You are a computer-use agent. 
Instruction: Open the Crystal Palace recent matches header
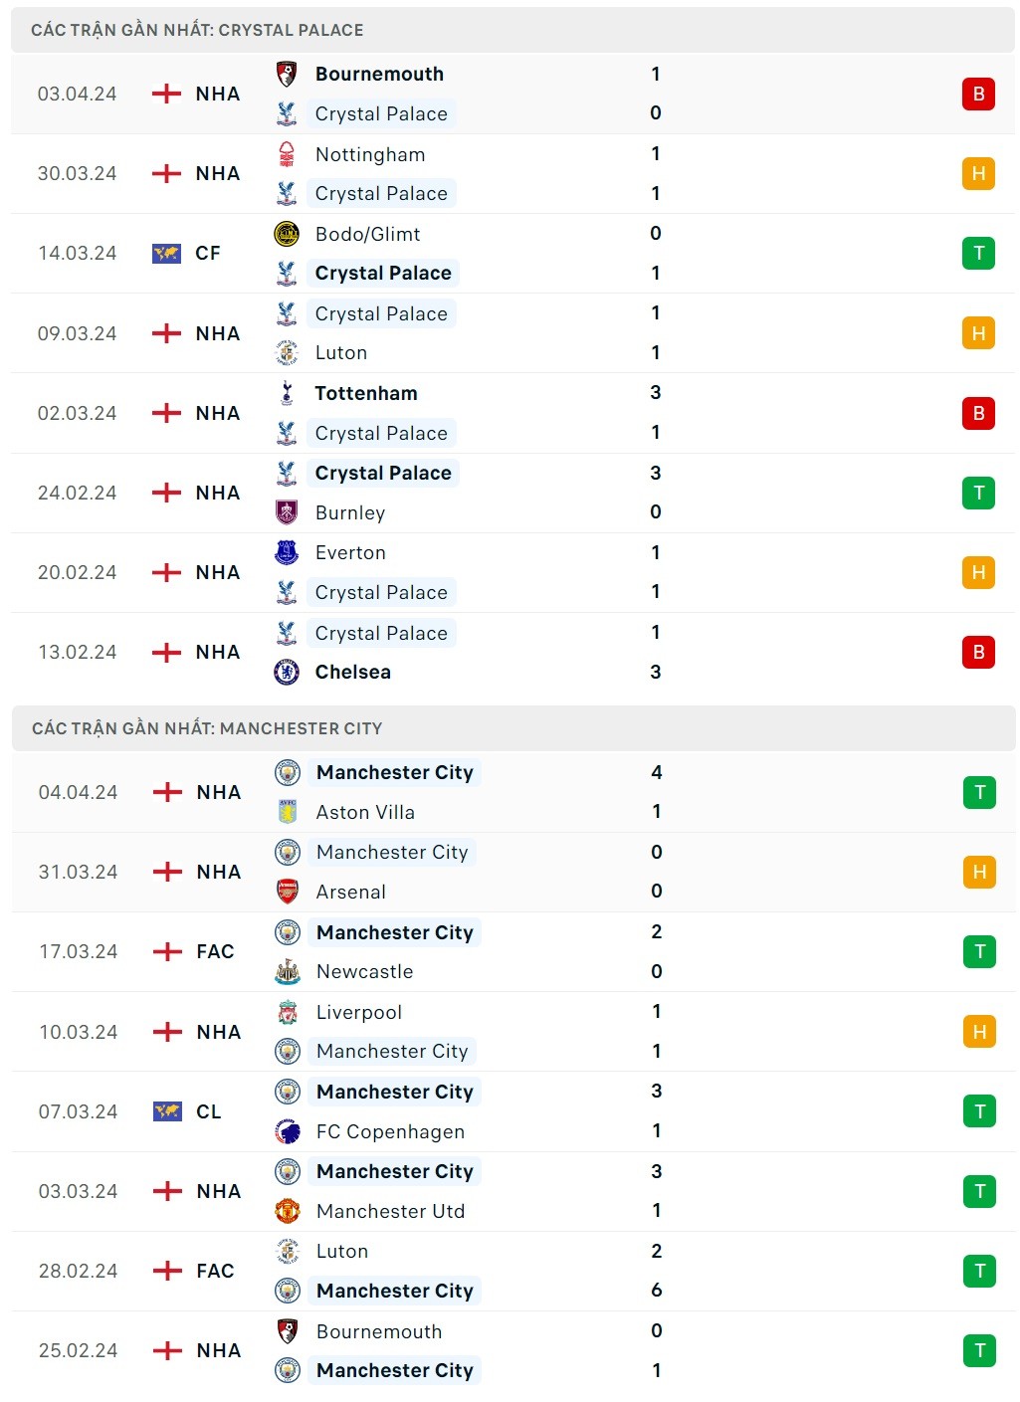(x=197, y=30)
